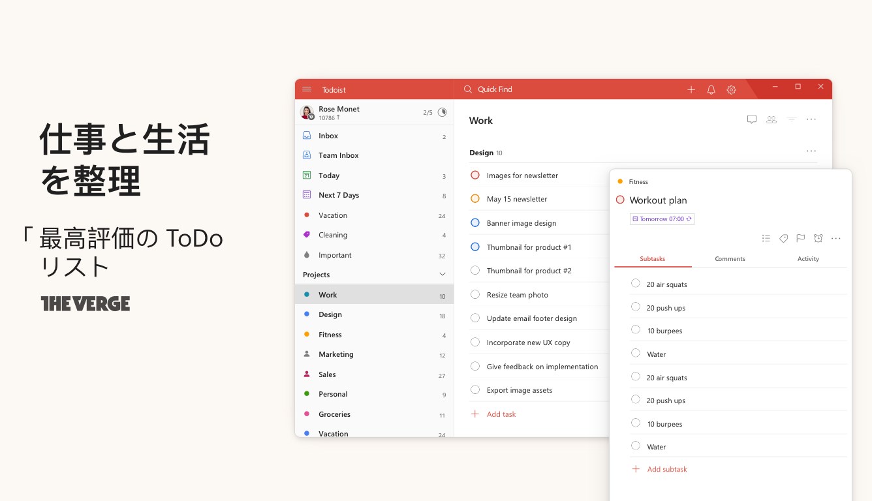Select the Fitness project
The image size is (872, 501).
(x=374, y=335)
